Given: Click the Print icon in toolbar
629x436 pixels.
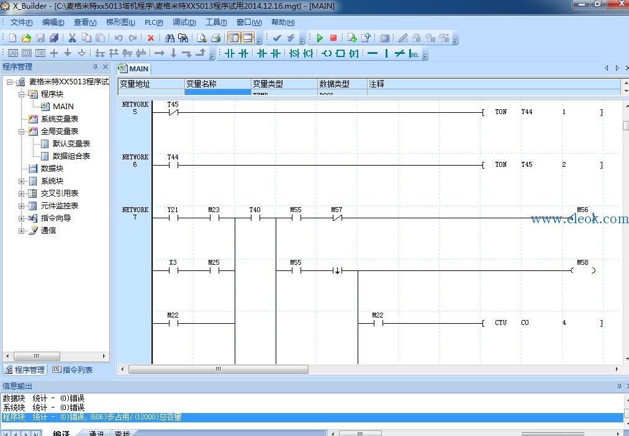Looking at the screenshot, I should [216, 38].
